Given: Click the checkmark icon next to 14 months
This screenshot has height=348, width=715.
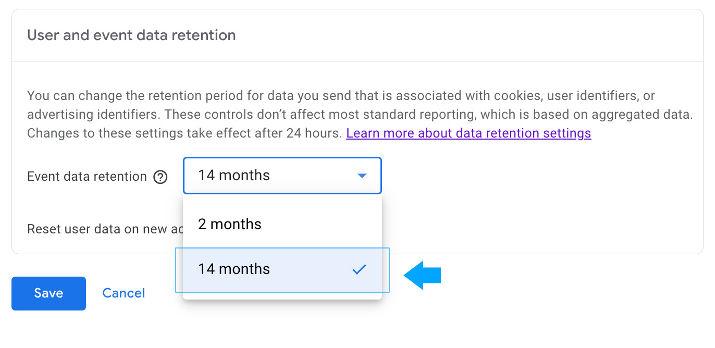Looking at the screenshot, I should (x=359, y=269).
